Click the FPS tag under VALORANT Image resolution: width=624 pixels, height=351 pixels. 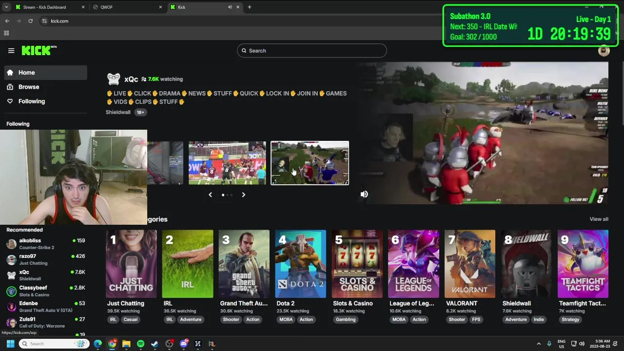pos(476,320)
